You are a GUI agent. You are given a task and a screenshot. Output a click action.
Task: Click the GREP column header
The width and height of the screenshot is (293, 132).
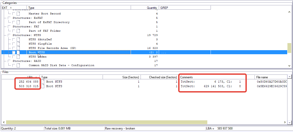tap(164, 8)
